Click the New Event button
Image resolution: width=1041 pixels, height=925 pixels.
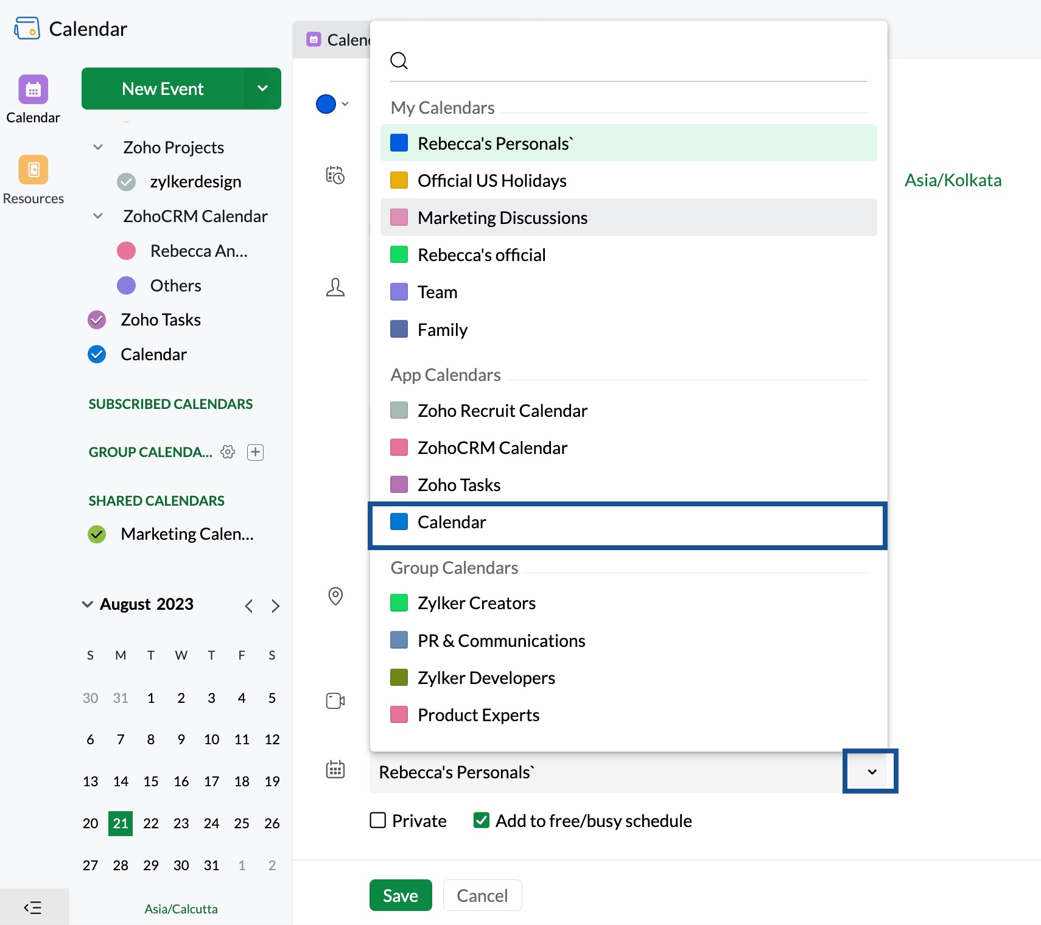[x=163, y=88]
